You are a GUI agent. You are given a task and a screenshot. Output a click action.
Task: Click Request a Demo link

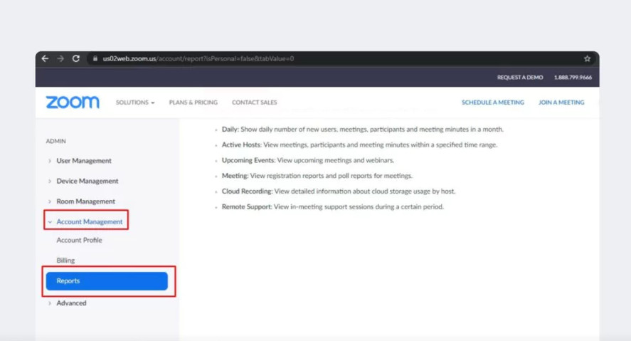point(520,78)
